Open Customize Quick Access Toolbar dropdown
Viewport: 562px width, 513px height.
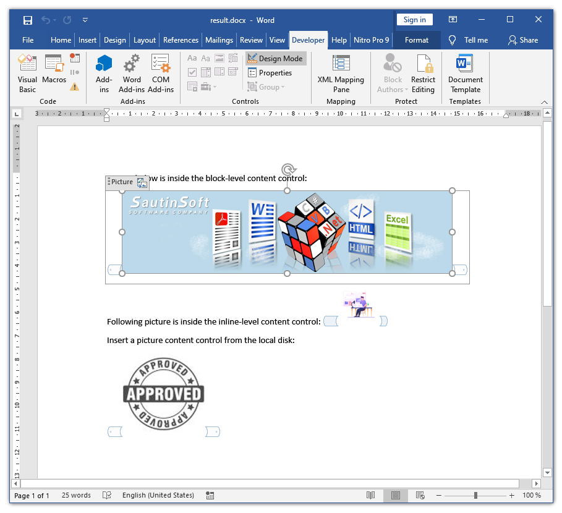85,20
